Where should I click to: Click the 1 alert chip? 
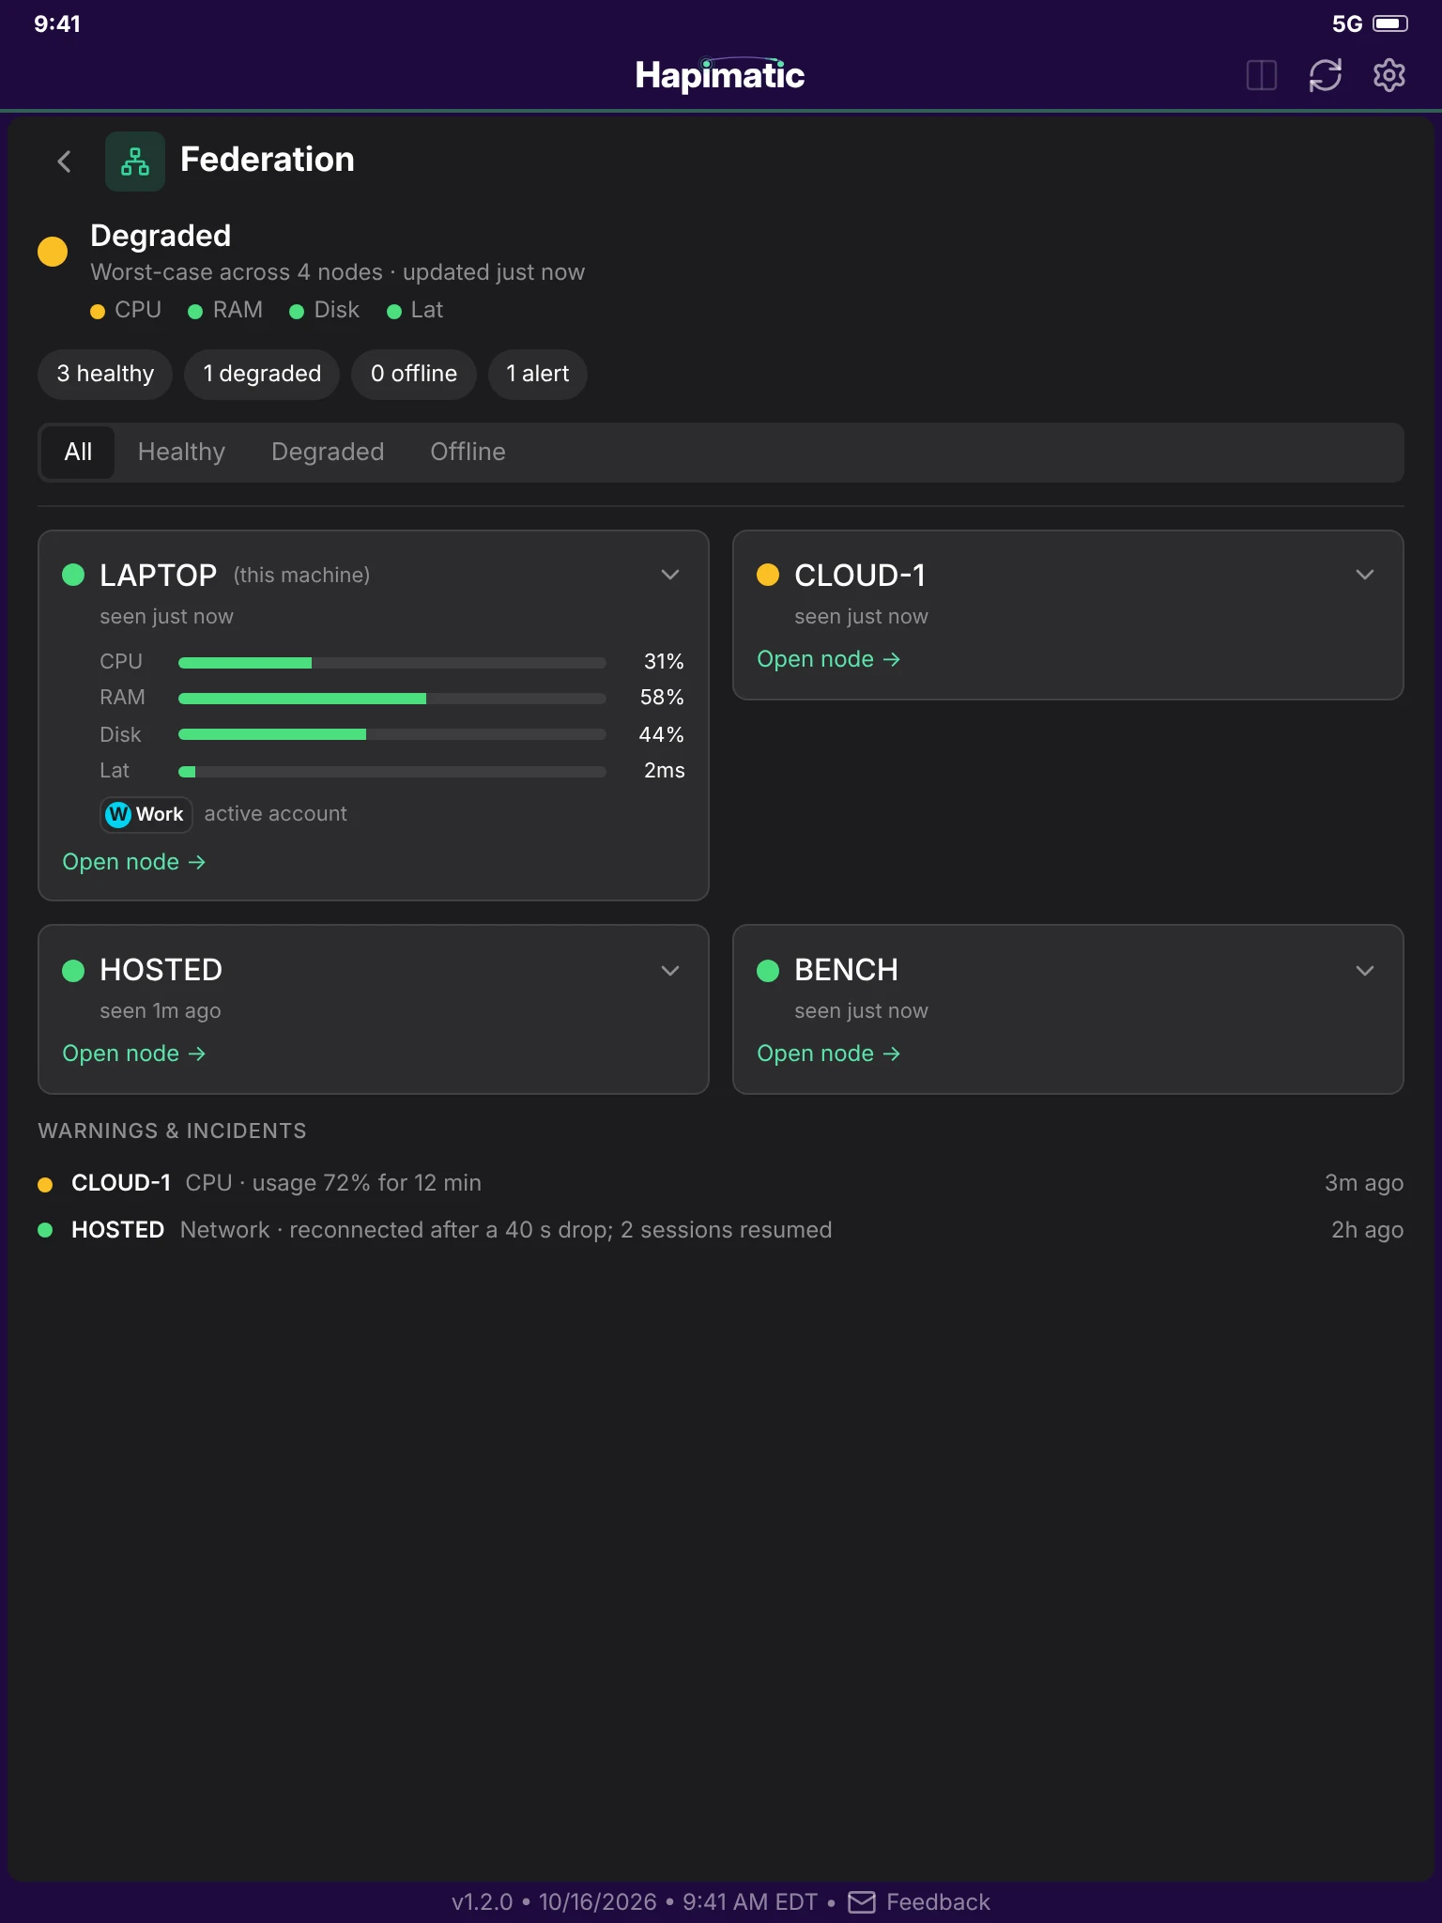538,374
